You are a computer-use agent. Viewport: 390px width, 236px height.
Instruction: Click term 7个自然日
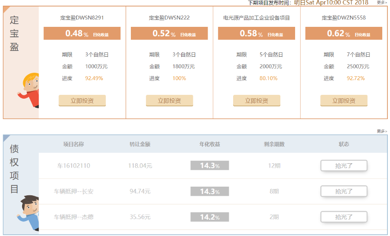pyautogui.click(x=359, y=55)
